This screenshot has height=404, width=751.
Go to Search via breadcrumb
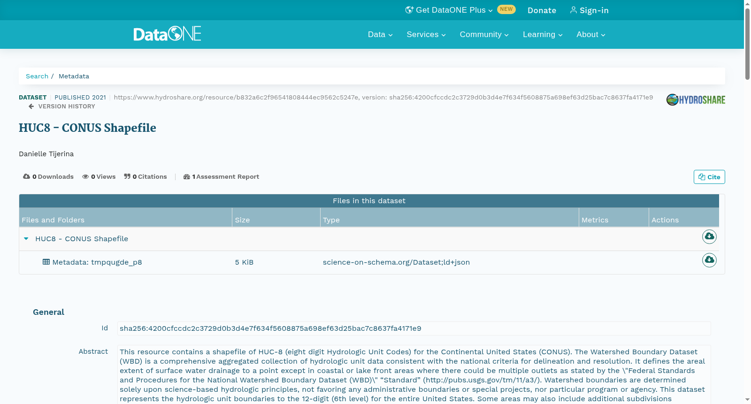[x=37, y=76]
